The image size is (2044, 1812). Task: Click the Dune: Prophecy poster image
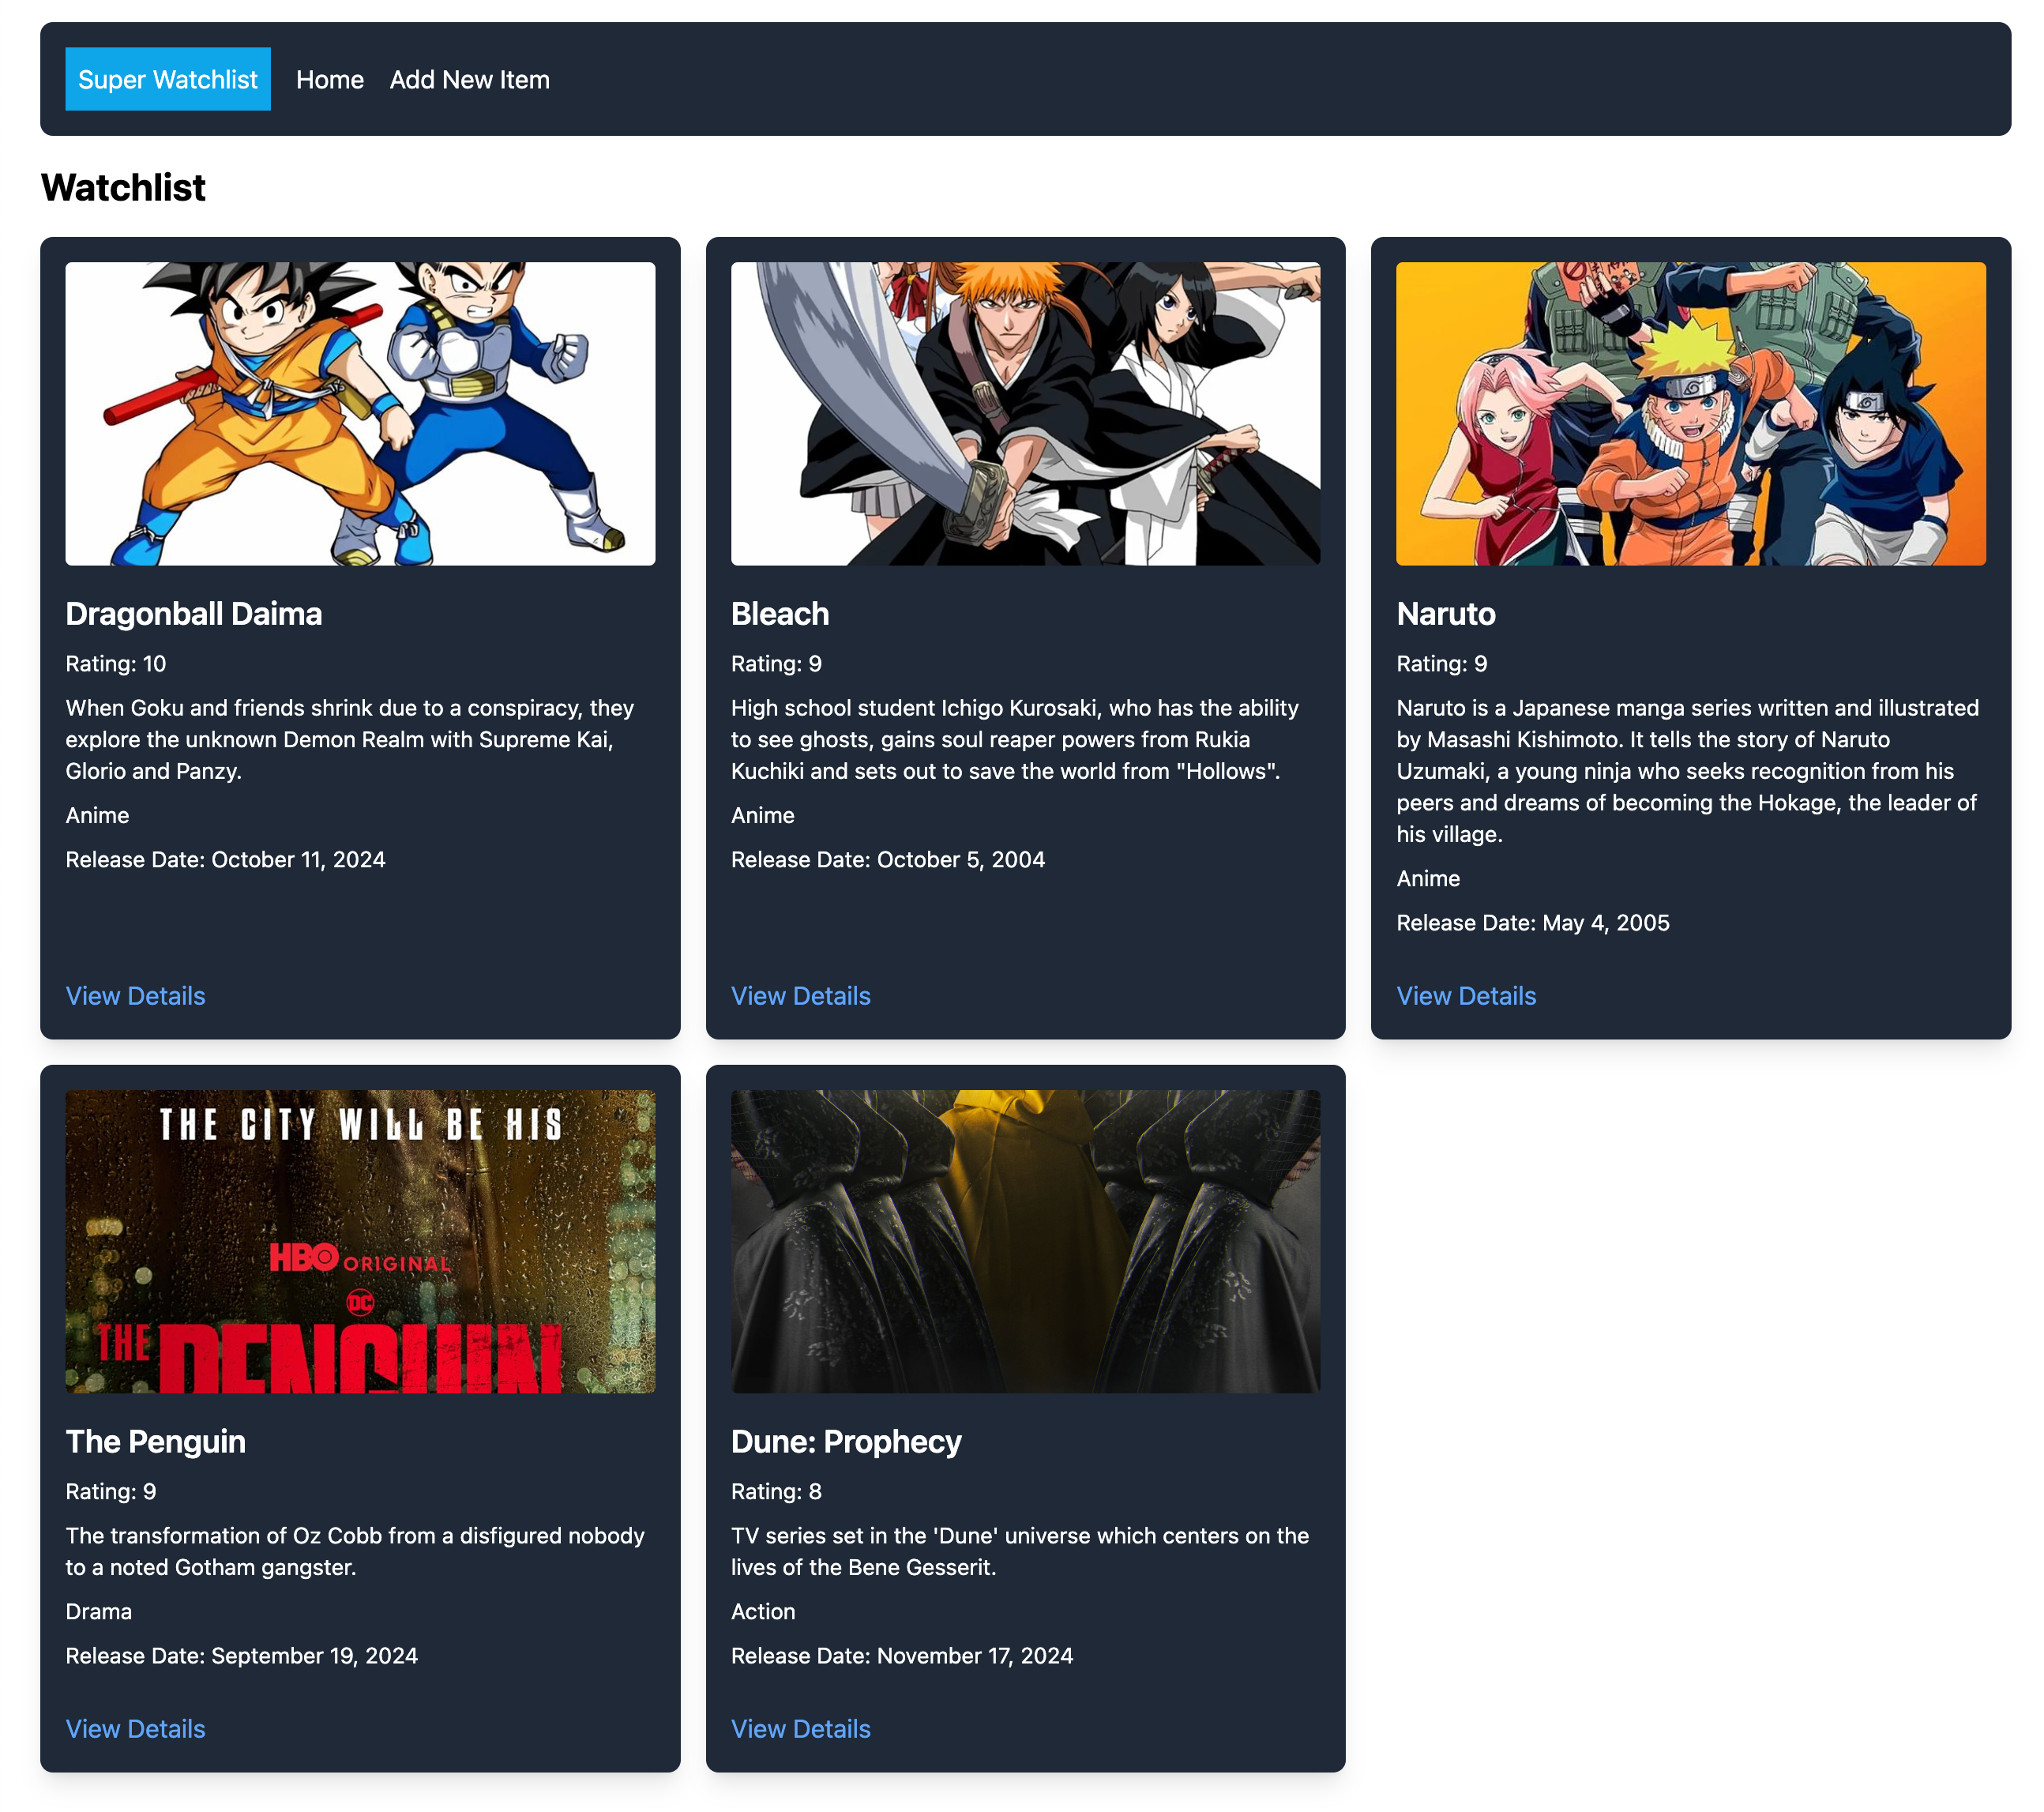[1025, 1240]
